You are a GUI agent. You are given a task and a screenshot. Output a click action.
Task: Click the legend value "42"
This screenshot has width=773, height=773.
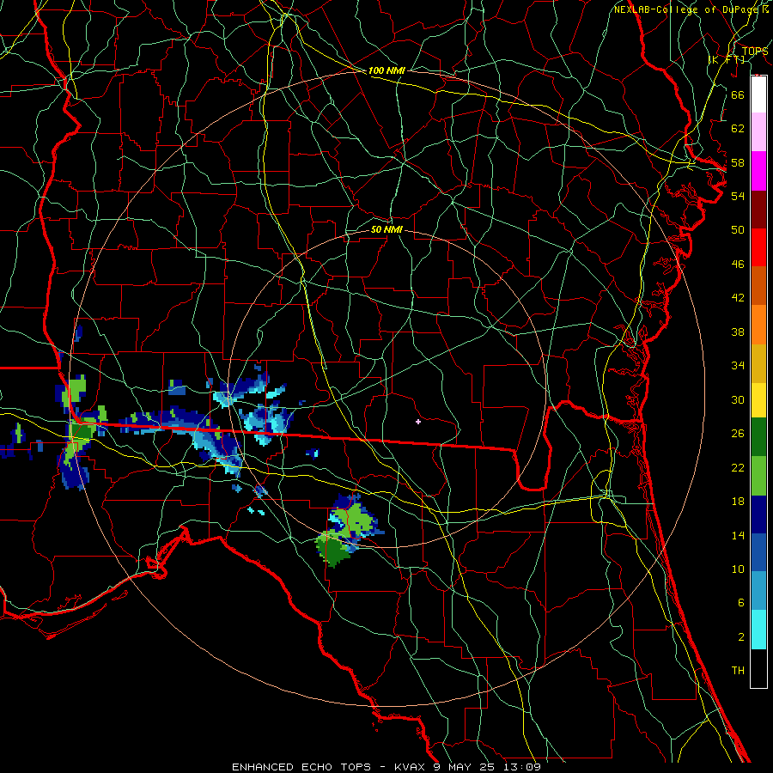pos(738,298)
